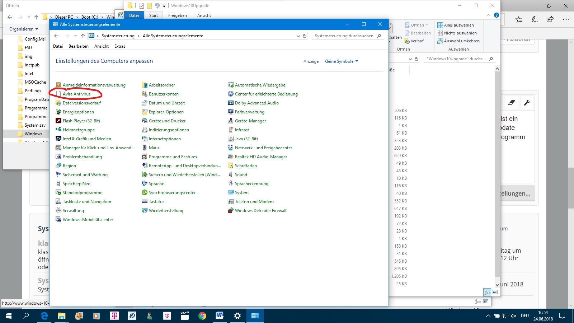The image size is (574, 323).
Task: Click the Dolby Advanced Audio icon
Action: click(x=231, y=103)
